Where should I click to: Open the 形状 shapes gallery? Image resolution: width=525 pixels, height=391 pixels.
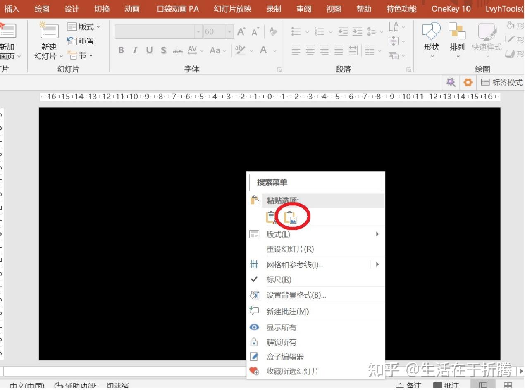click(x=431, y=41)
